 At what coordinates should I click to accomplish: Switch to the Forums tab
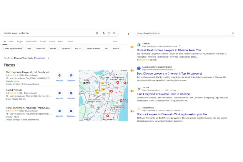[x=43, y=42]
